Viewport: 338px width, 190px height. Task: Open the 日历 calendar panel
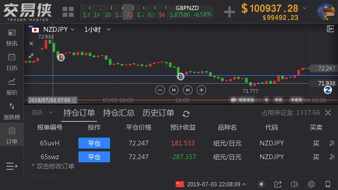point(12,62)
